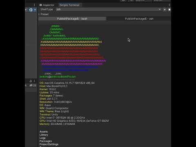Viewport: 196px width, 147px height.
Task: Switch to the Inspector tab
Action: click(47, 5)
